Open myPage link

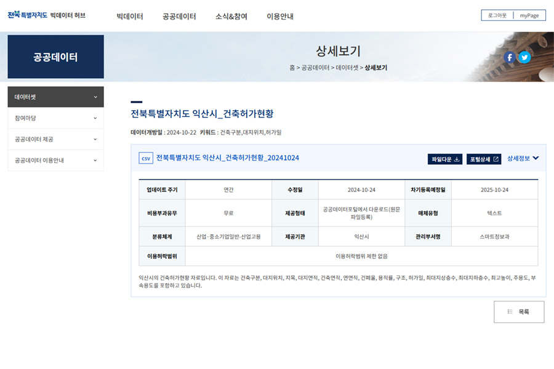click(x=529, y=15)
